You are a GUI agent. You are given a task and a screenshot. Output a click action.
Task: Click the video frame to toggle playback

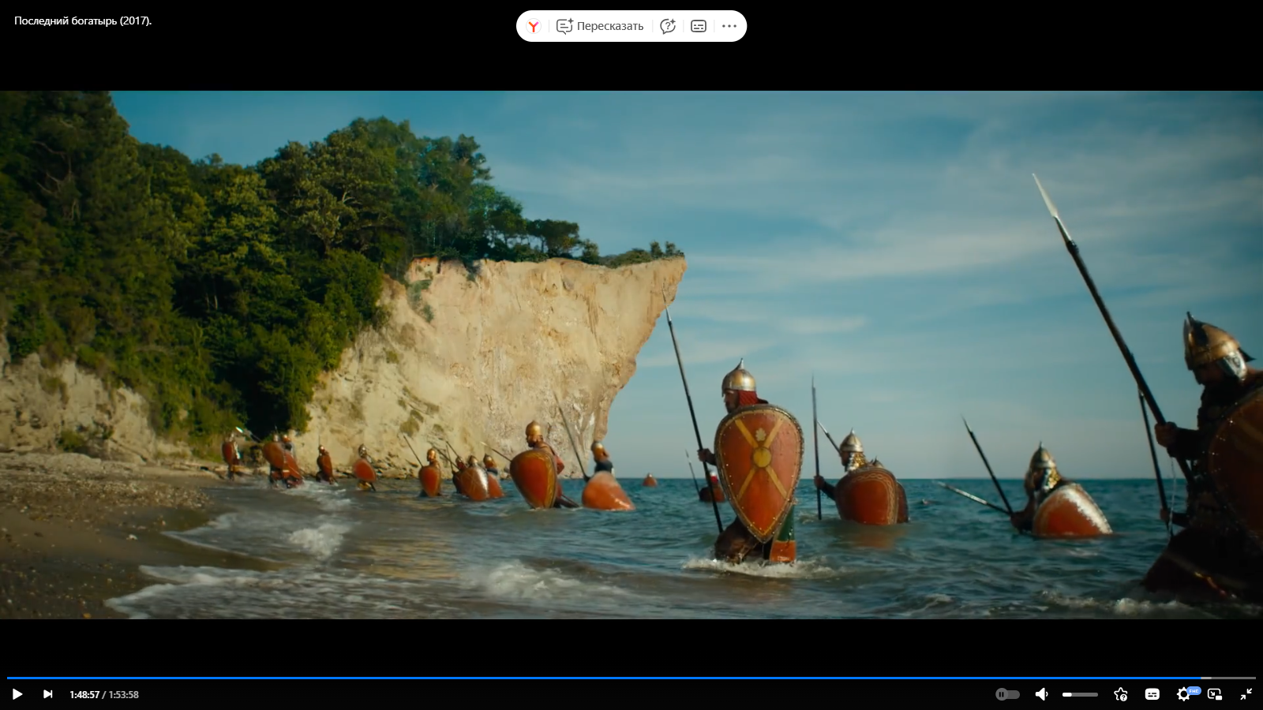[631, 355]
